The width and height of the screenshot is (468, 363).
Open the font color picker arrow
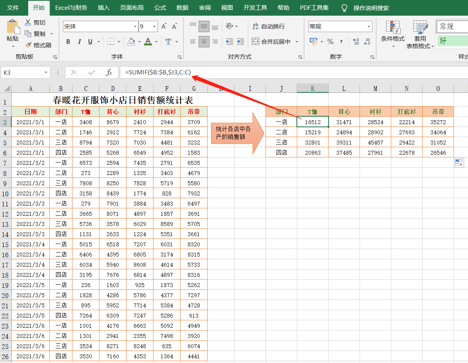tap(156, 42)
